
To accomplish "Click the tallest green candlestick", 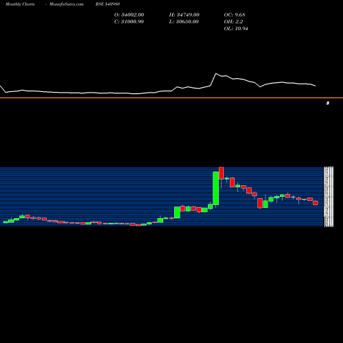I will 215,188.
